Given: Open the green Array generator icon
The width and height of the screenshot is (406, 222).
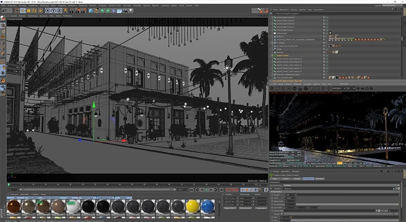Looking at the screenshot, I should 108,11.
